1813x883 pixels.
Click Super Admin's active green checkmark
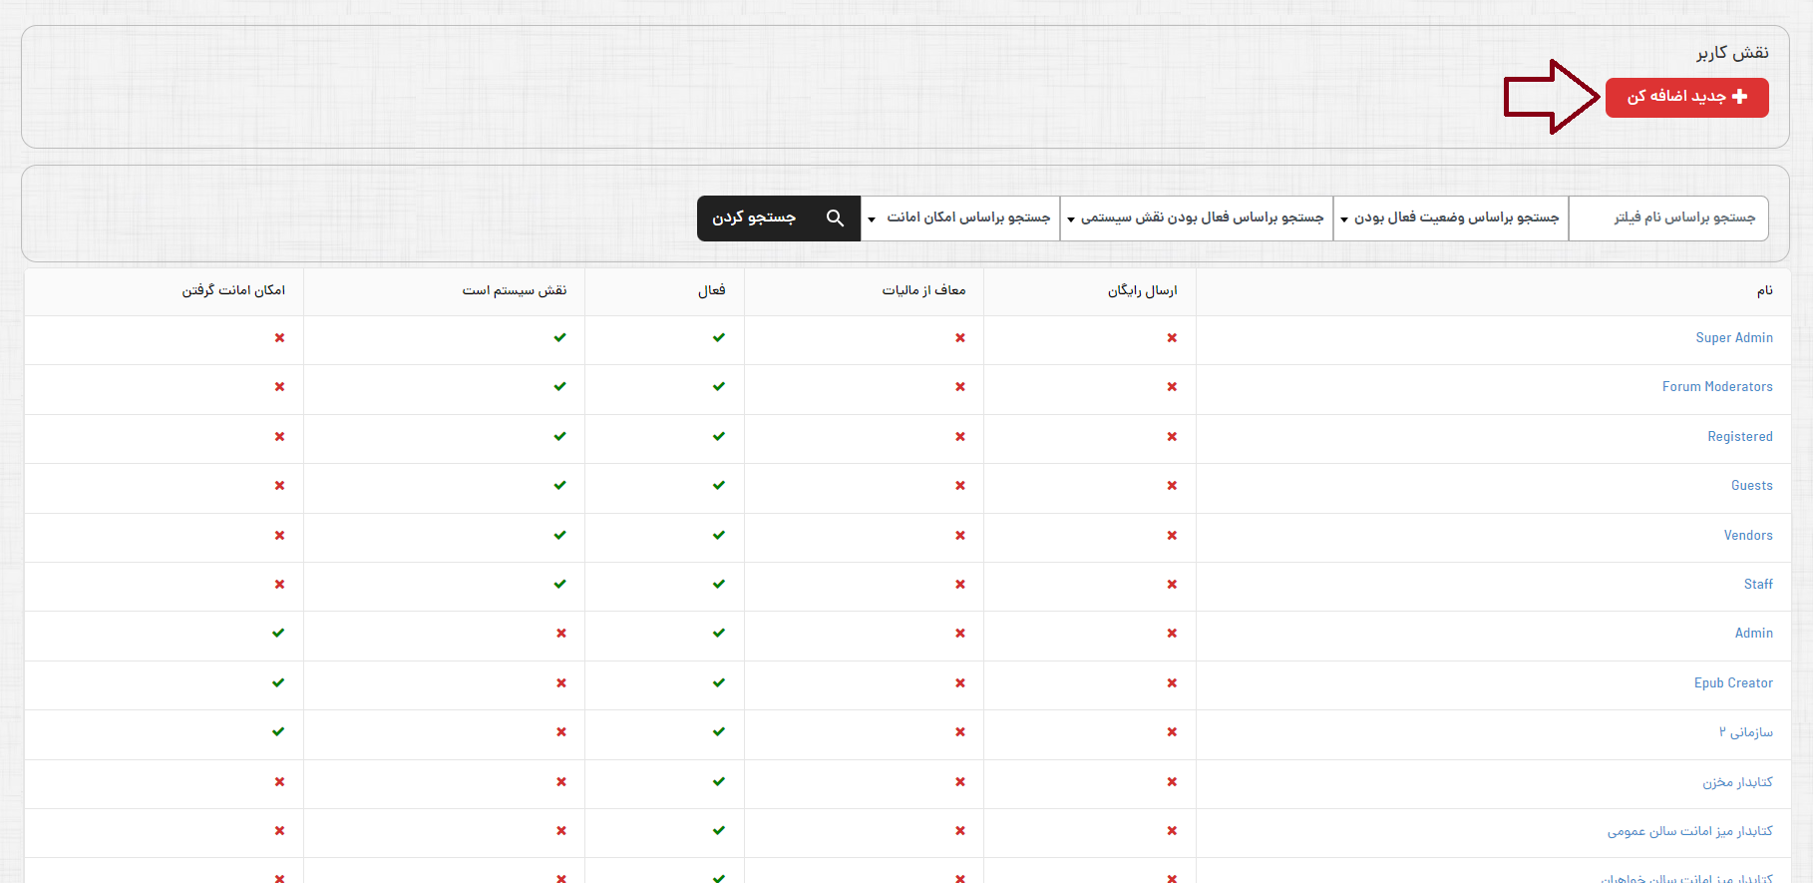(719, 338)
